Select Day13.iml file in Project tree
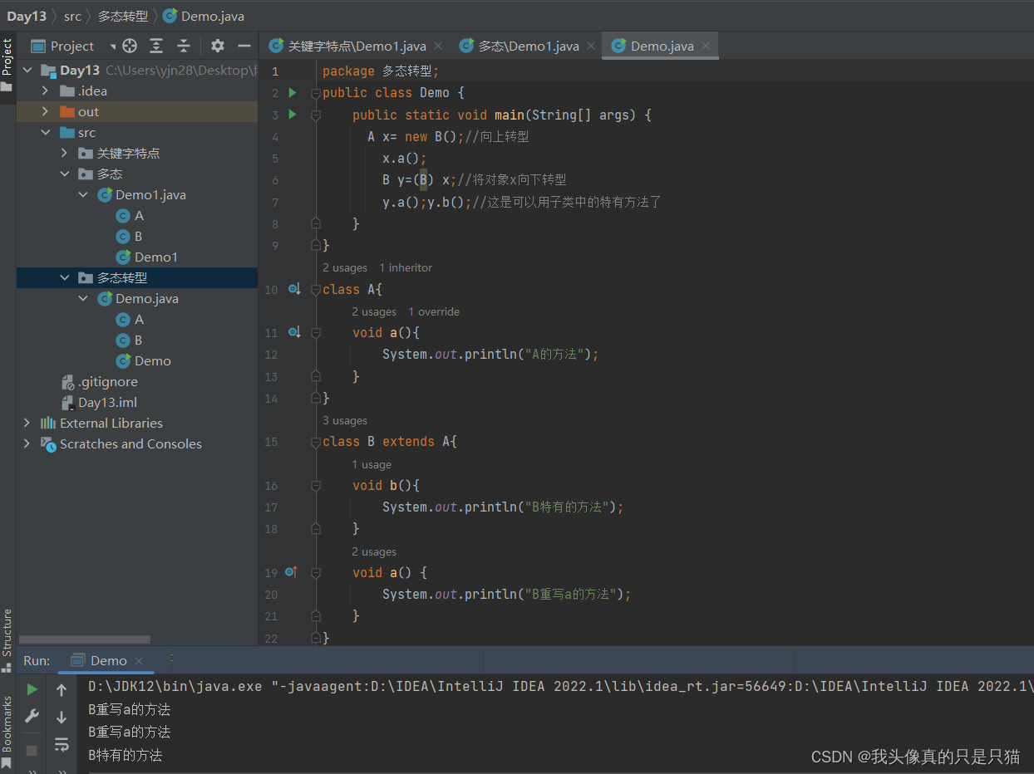The width and height of the screenshot is (1034, 774). pos(99,403)
